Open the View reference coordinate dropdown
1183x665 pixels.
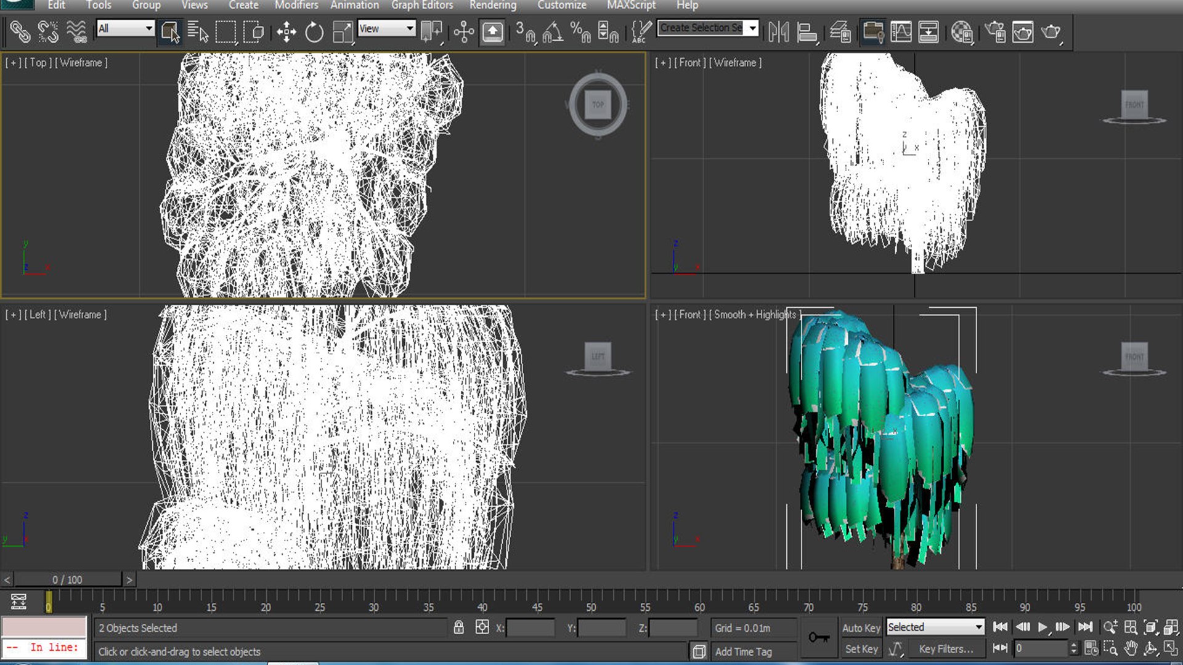click(x=386, y=28)
